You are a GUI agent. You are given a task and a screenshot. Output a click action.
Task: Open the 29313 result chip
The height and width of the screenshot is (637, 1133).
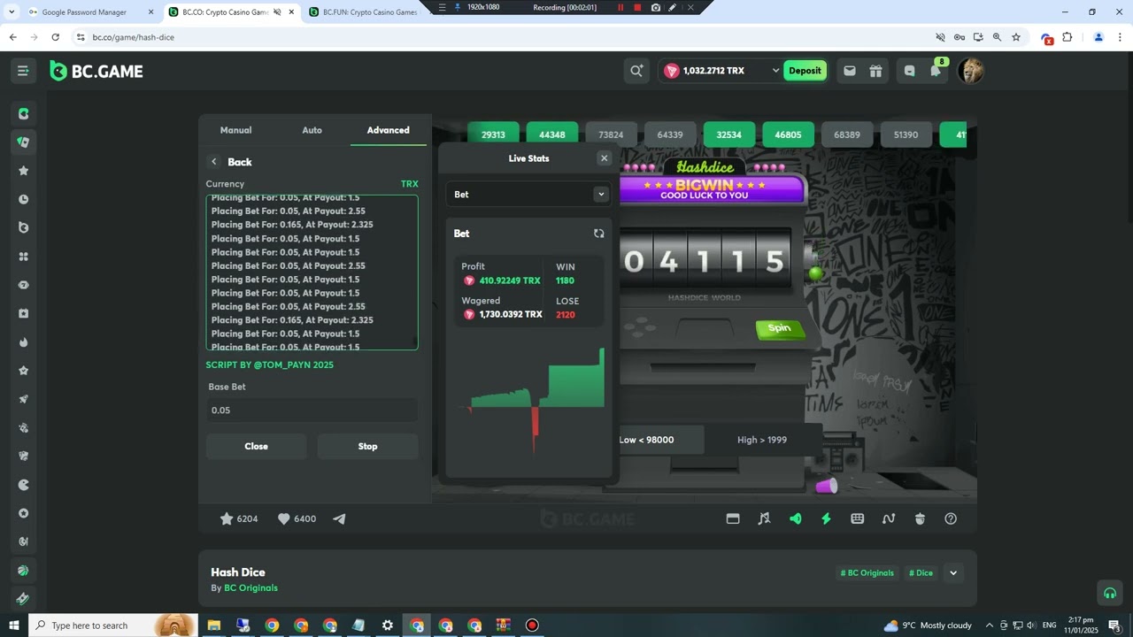pos(493,134)
